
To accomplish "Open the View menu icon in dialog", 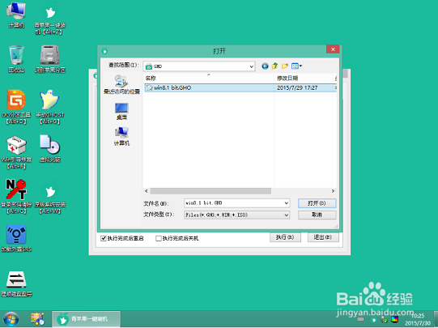I will pyautogui.click(x=296, y=66).
